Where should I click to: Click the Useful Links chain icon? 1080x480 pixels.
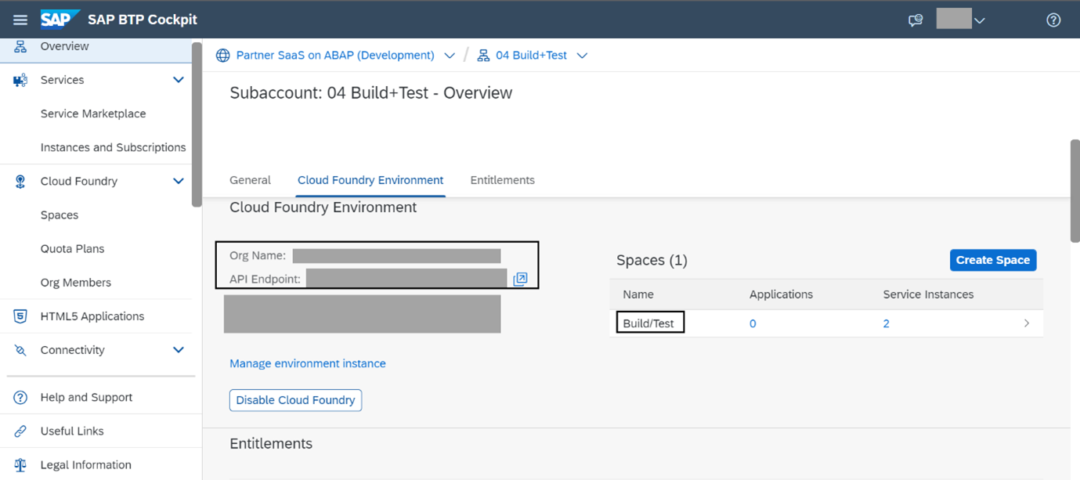[20, 431]
